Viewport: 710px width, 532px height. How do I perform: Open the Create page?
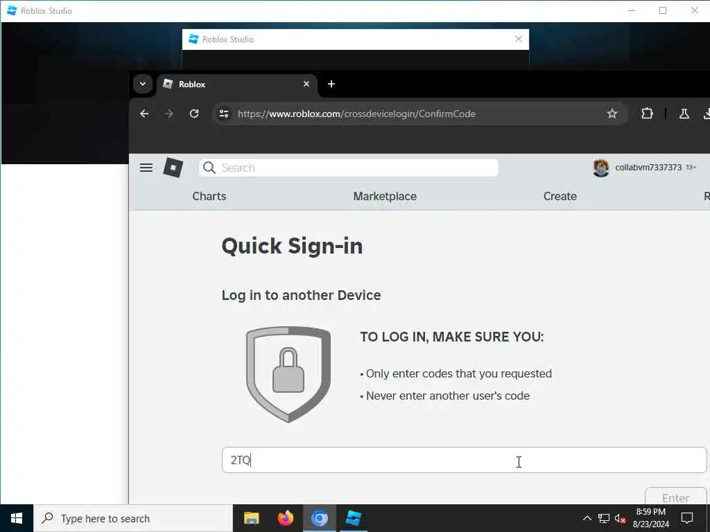560,196
